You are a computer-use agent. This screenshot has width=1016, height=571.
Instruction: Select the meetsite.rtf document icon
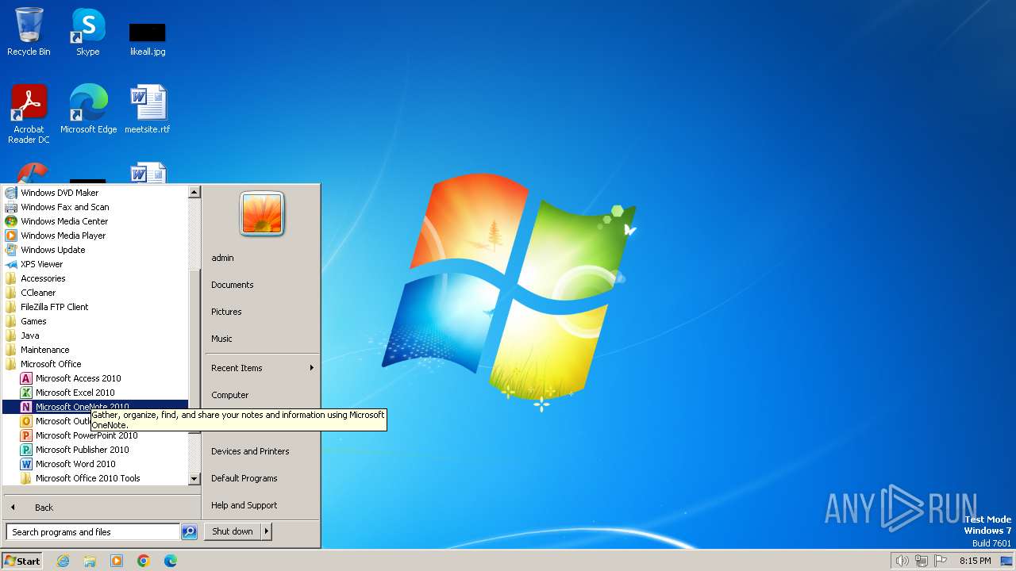148,109
